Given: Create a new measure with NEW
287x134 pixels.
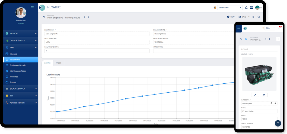Looking at the screenshot, I should coord(231,17).
